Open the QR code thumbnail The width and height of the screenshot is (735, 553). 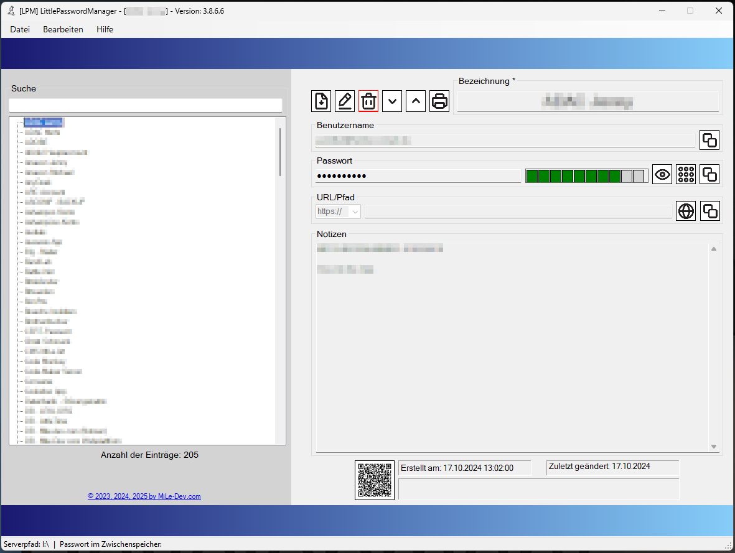(375, 480)
